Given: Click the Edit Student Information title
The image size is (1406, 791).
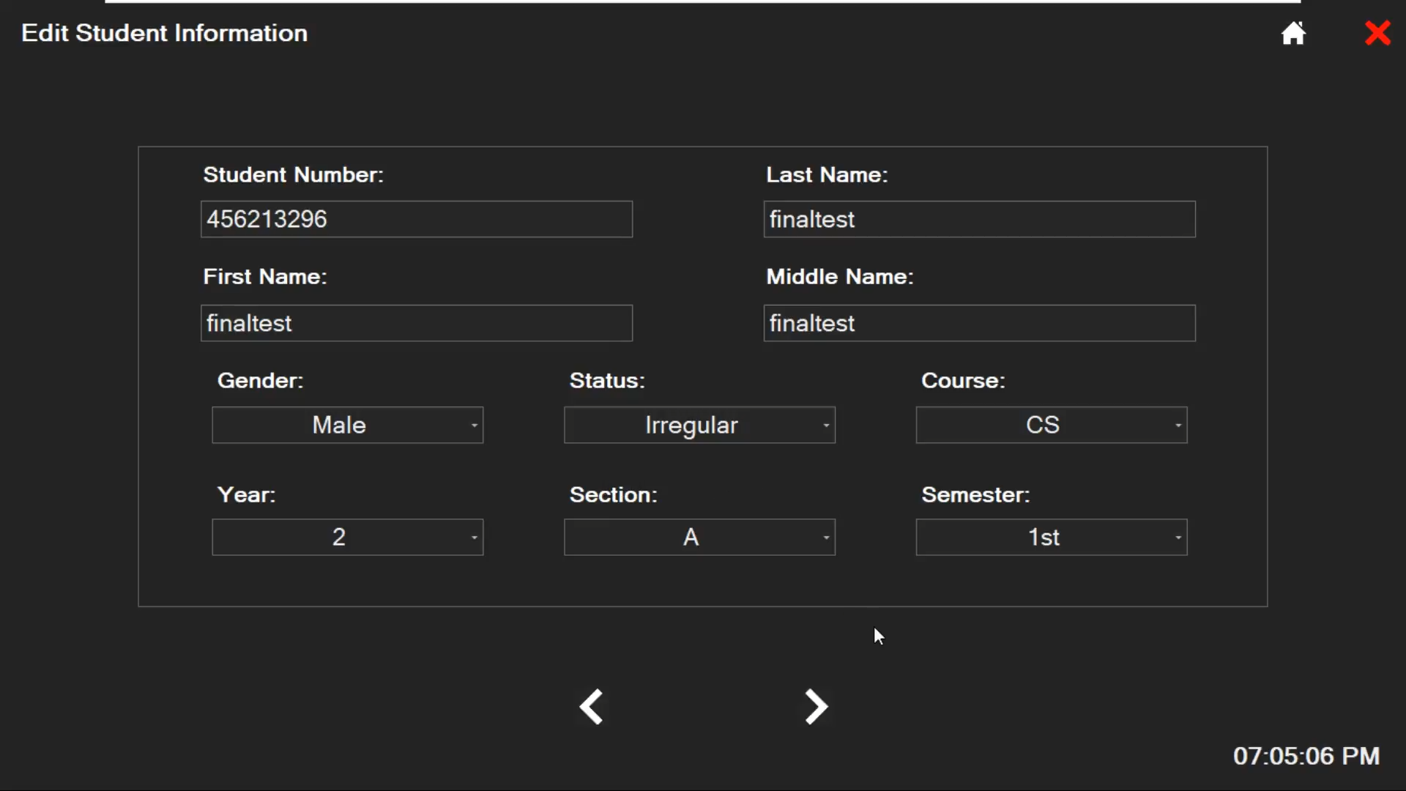Looking at the screenshot, I should (165, 33).
